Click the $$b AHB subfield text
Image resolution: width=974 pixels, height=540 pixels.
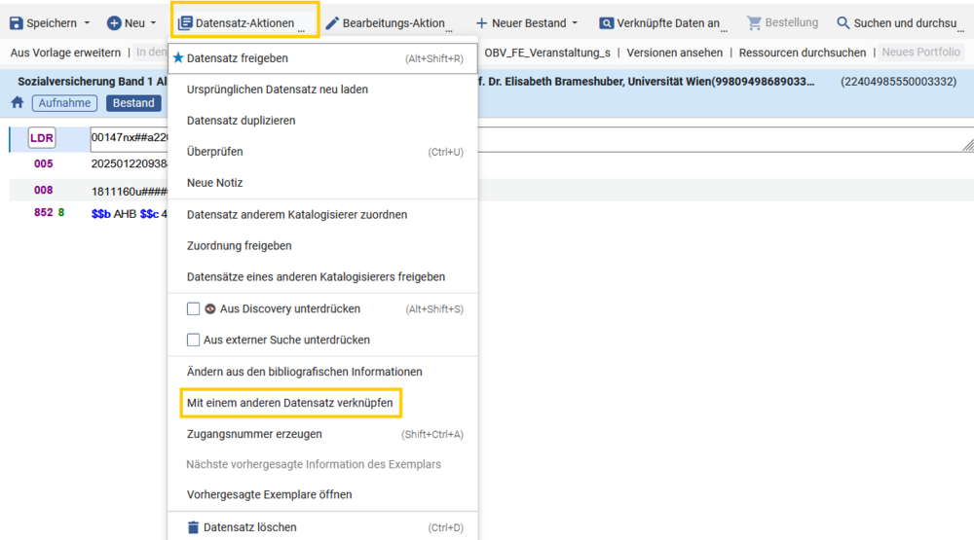(114, 214)
